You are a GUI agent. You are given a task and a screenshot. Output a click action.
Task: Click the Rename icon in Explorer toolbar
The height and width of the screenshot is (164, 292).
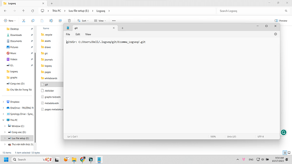click(x=51, y=21)
